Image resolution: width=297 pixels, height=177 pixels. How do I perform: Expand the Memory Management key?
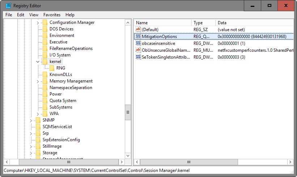38,81
